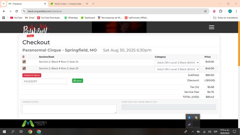
Task: Open the first Chrome taskbar icon
Action: pyautogui.click(x=30, y=132)
